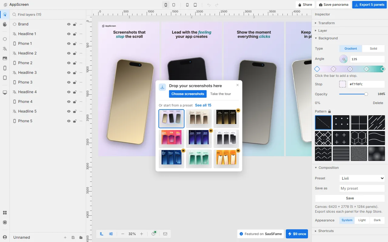Screen dimensions: 388x242
Task: Lock the Phone 2 layer
Action: tap(75, 63)
